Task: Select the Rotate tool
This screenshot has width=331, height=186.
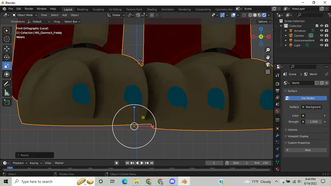Action: point(7,57)
